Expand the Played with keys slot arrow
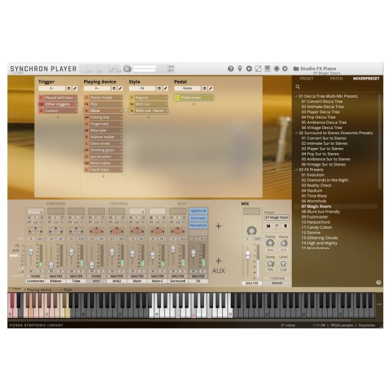The height and width of the screenshot is (391, 391). point(76,98)
